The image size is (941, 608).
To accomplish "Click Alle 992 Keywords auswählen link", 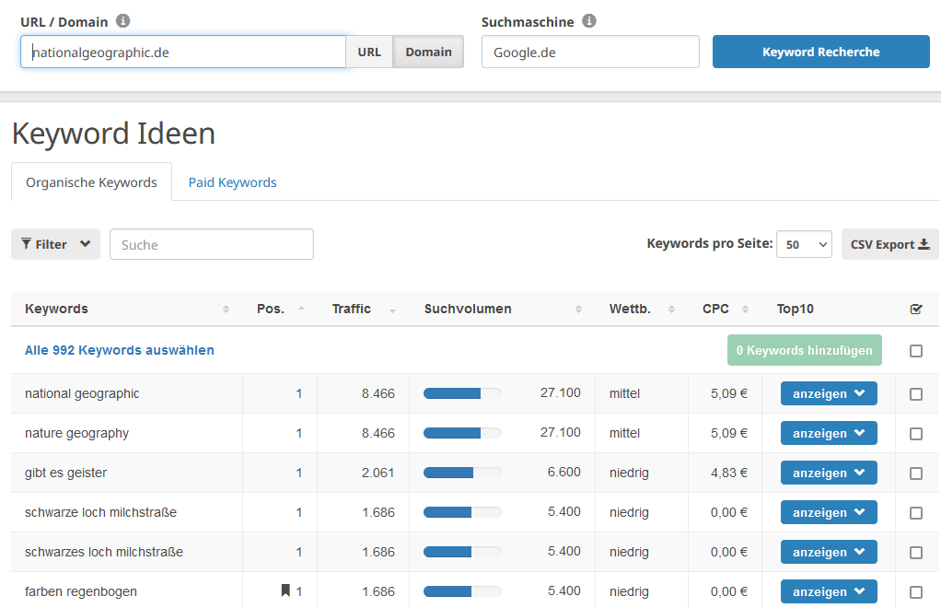I will (x=120, y=350).
